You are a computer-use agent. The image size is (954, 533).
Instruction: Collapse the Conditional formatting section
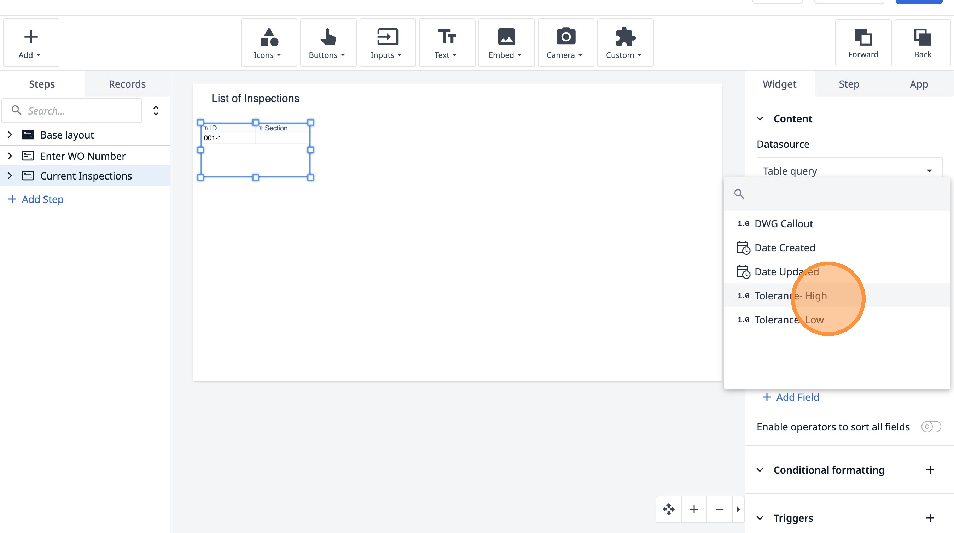[x=760, y=470]
